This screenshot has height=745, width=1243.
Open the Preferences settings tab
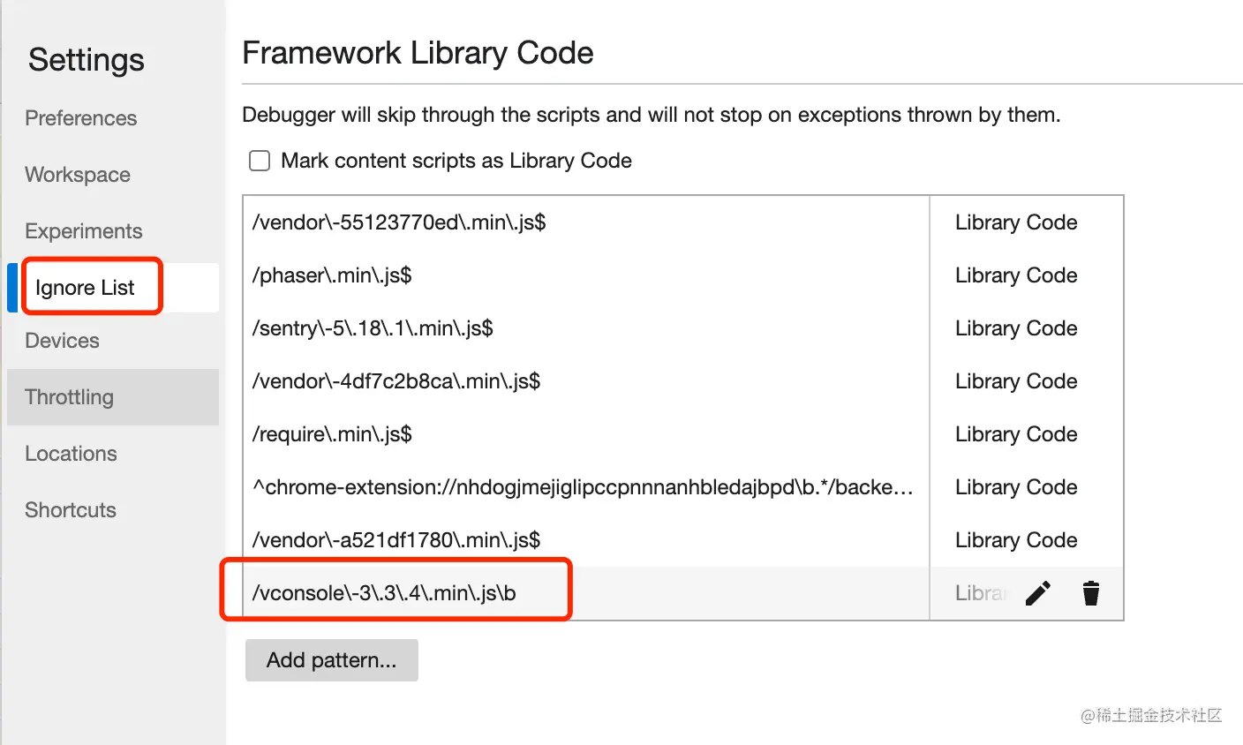tap(81, 118)
